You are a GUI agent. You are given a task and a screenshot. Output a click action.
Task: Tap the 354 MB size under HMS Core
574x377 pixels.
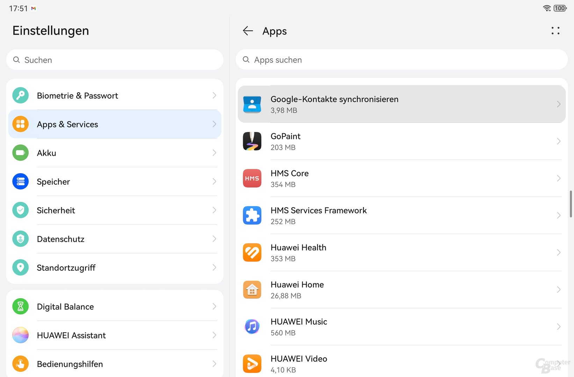[283, 184]
